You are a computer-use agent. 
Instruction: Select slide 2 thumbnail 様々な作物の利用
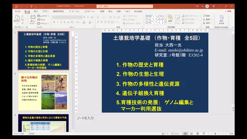click(43, 92)
